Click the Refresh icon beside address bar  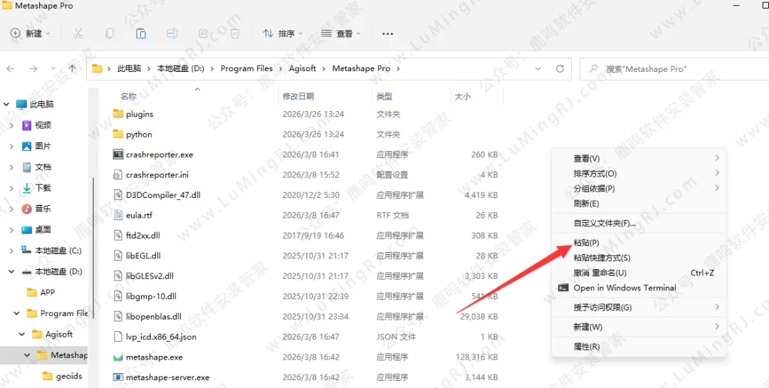pos(560,68)
